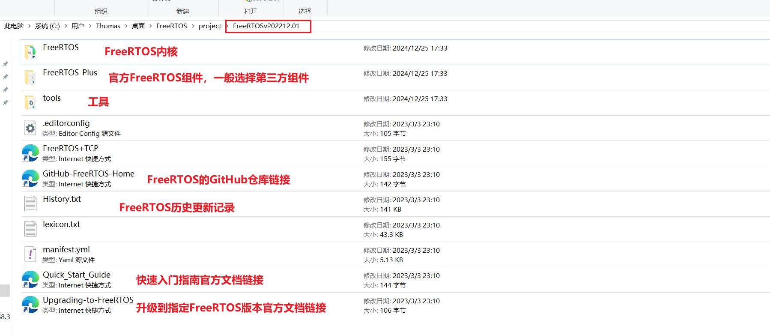Image resolution: width=770 pixels, height=335 pixels.
Task: Select the Upgrading-to-FreeRTOS Edge shortcut icon
Action: 30,305
